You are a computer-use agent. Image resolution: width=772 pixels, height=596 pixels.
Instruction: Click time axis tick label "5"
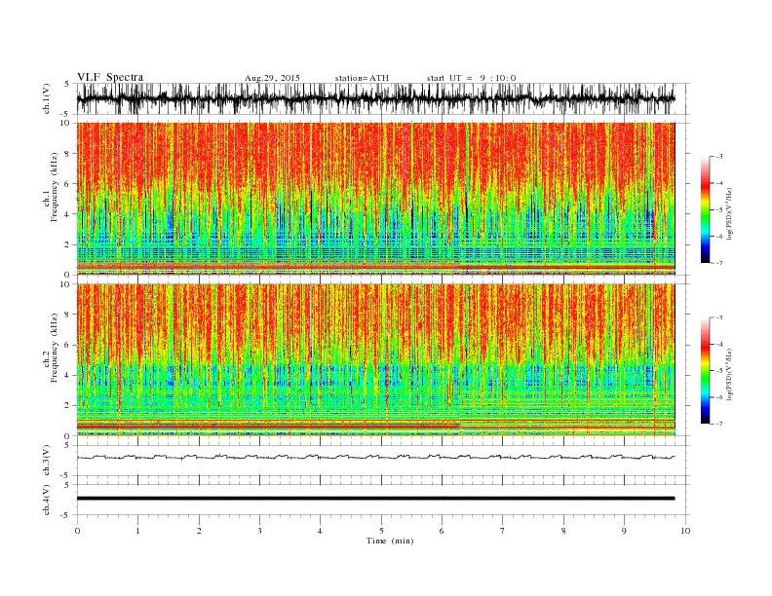tap(381, 531)
